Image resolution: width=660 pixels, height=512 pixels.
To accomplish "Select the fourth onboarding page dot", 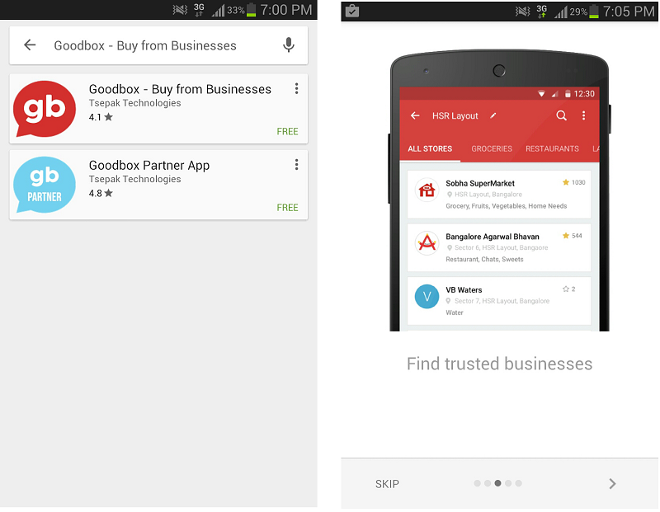I will 508,483.
